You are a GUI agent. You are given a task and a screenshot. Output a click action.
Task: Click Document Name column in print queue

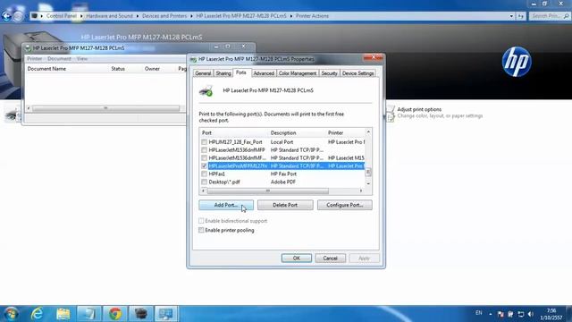click(46, 69)
